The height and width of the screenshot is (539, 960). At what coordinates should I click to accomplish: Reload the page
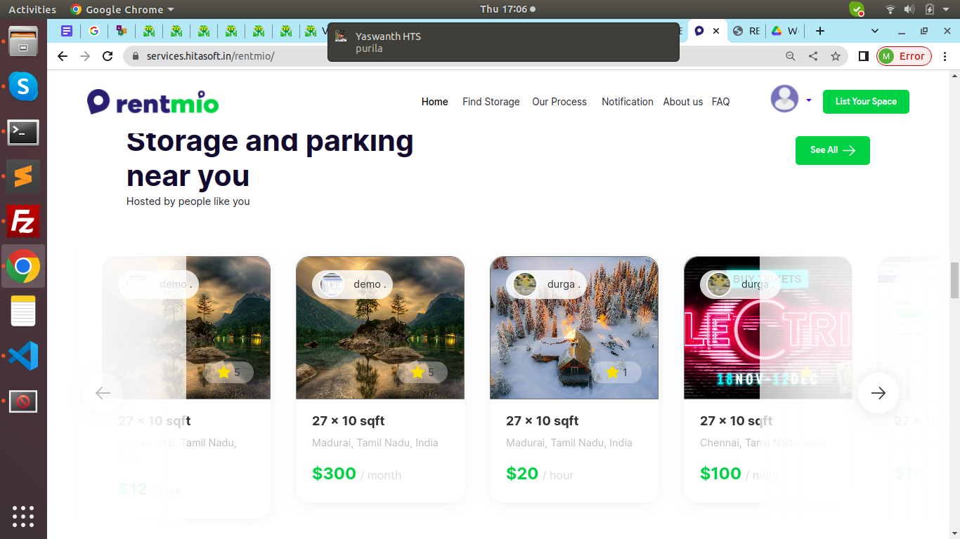(x=108, y=56)
